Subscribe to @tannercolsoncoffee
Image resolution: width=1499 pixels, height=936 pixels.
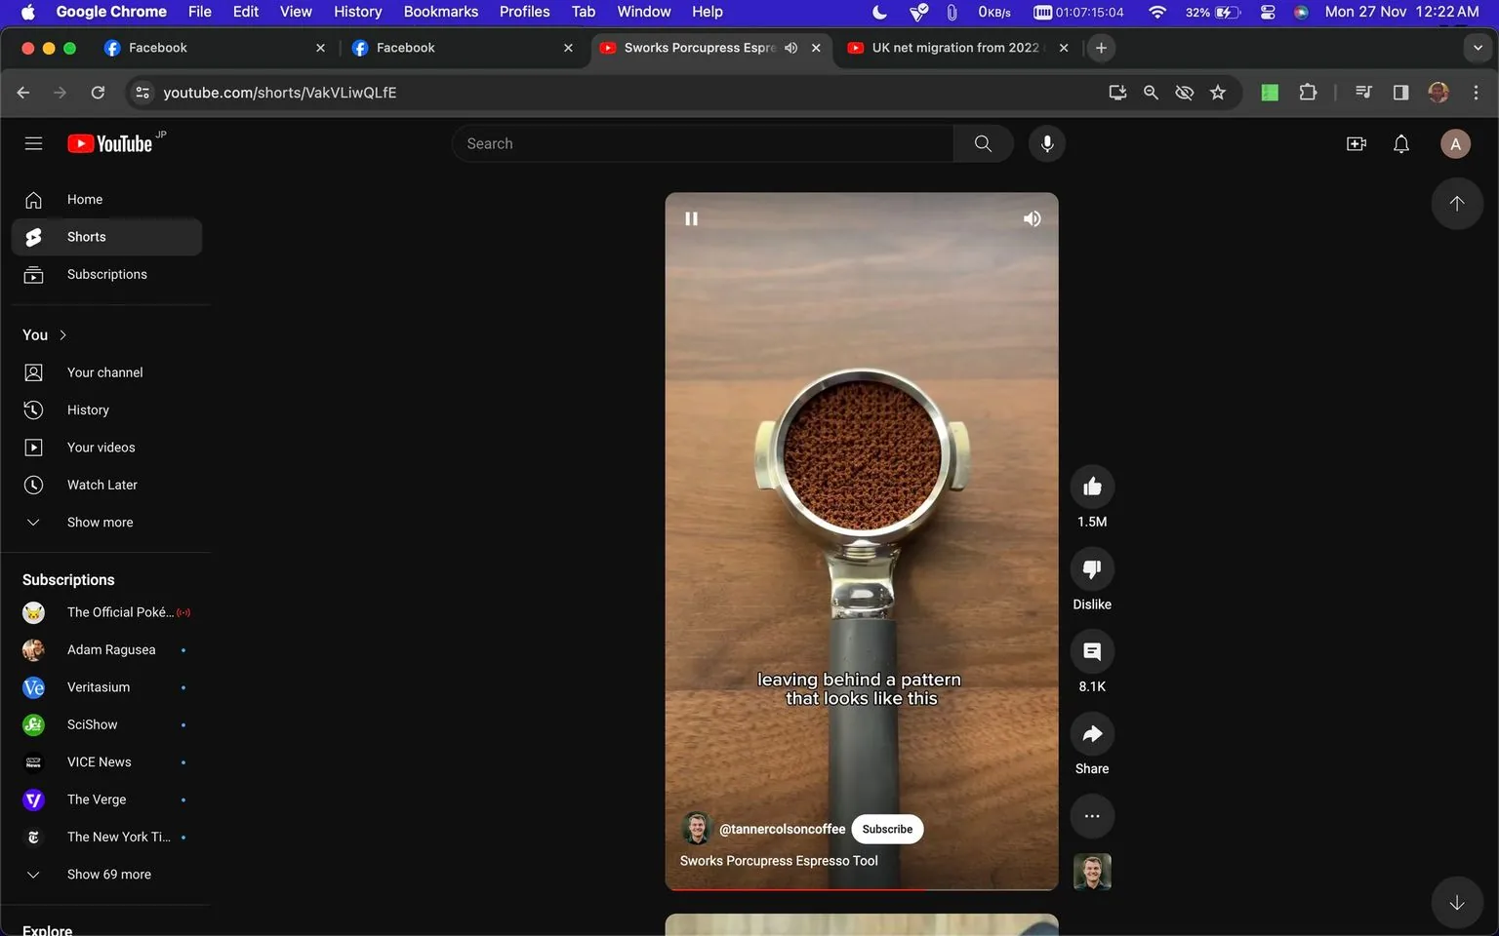[x=886, y=829]
